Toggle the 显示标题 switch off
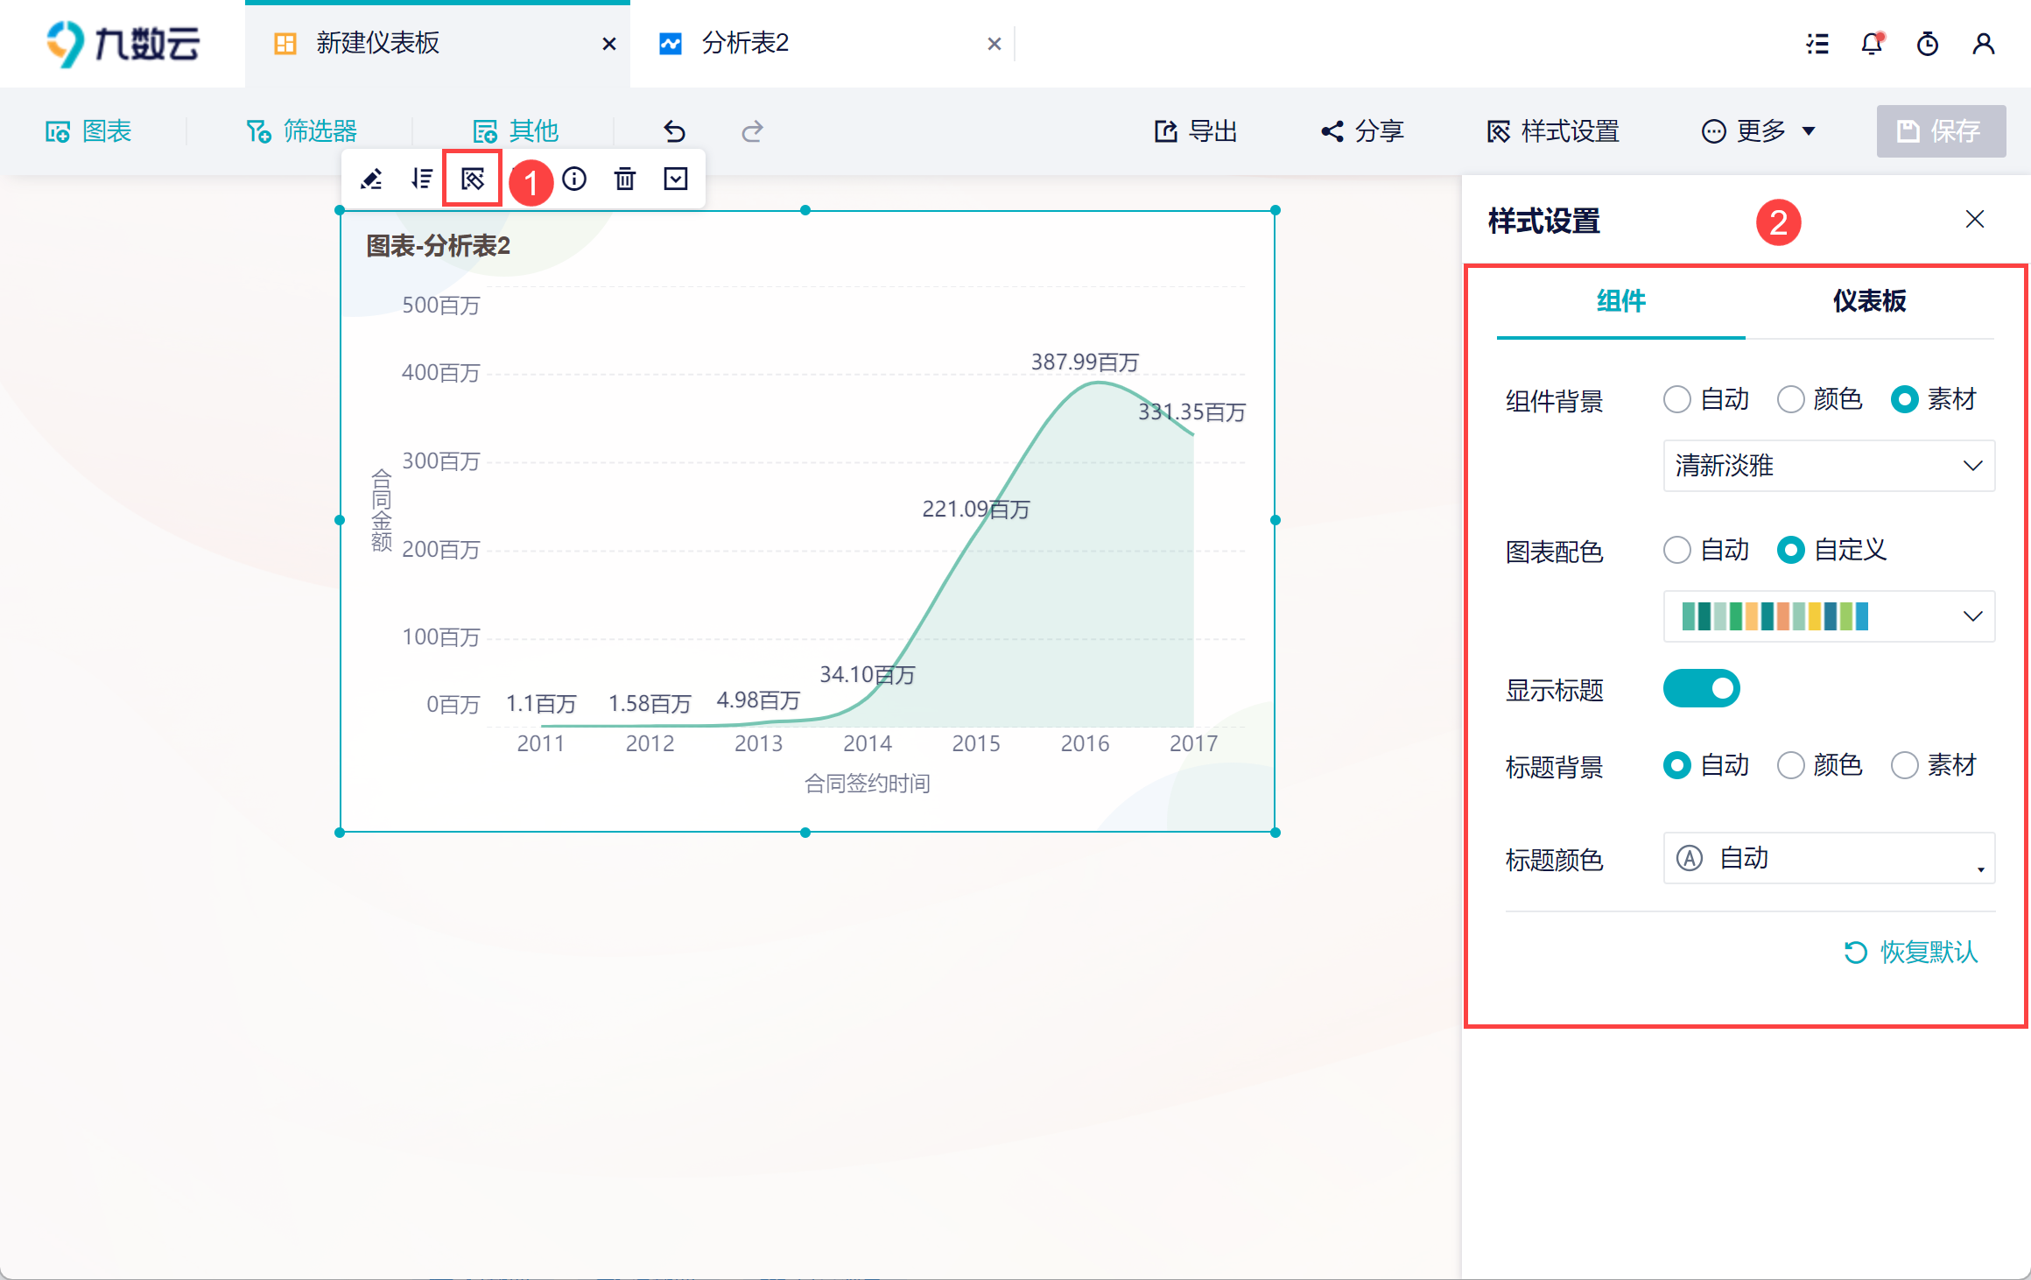This screenshot has width=2031, height=1280. click(x=1701, y=688)
